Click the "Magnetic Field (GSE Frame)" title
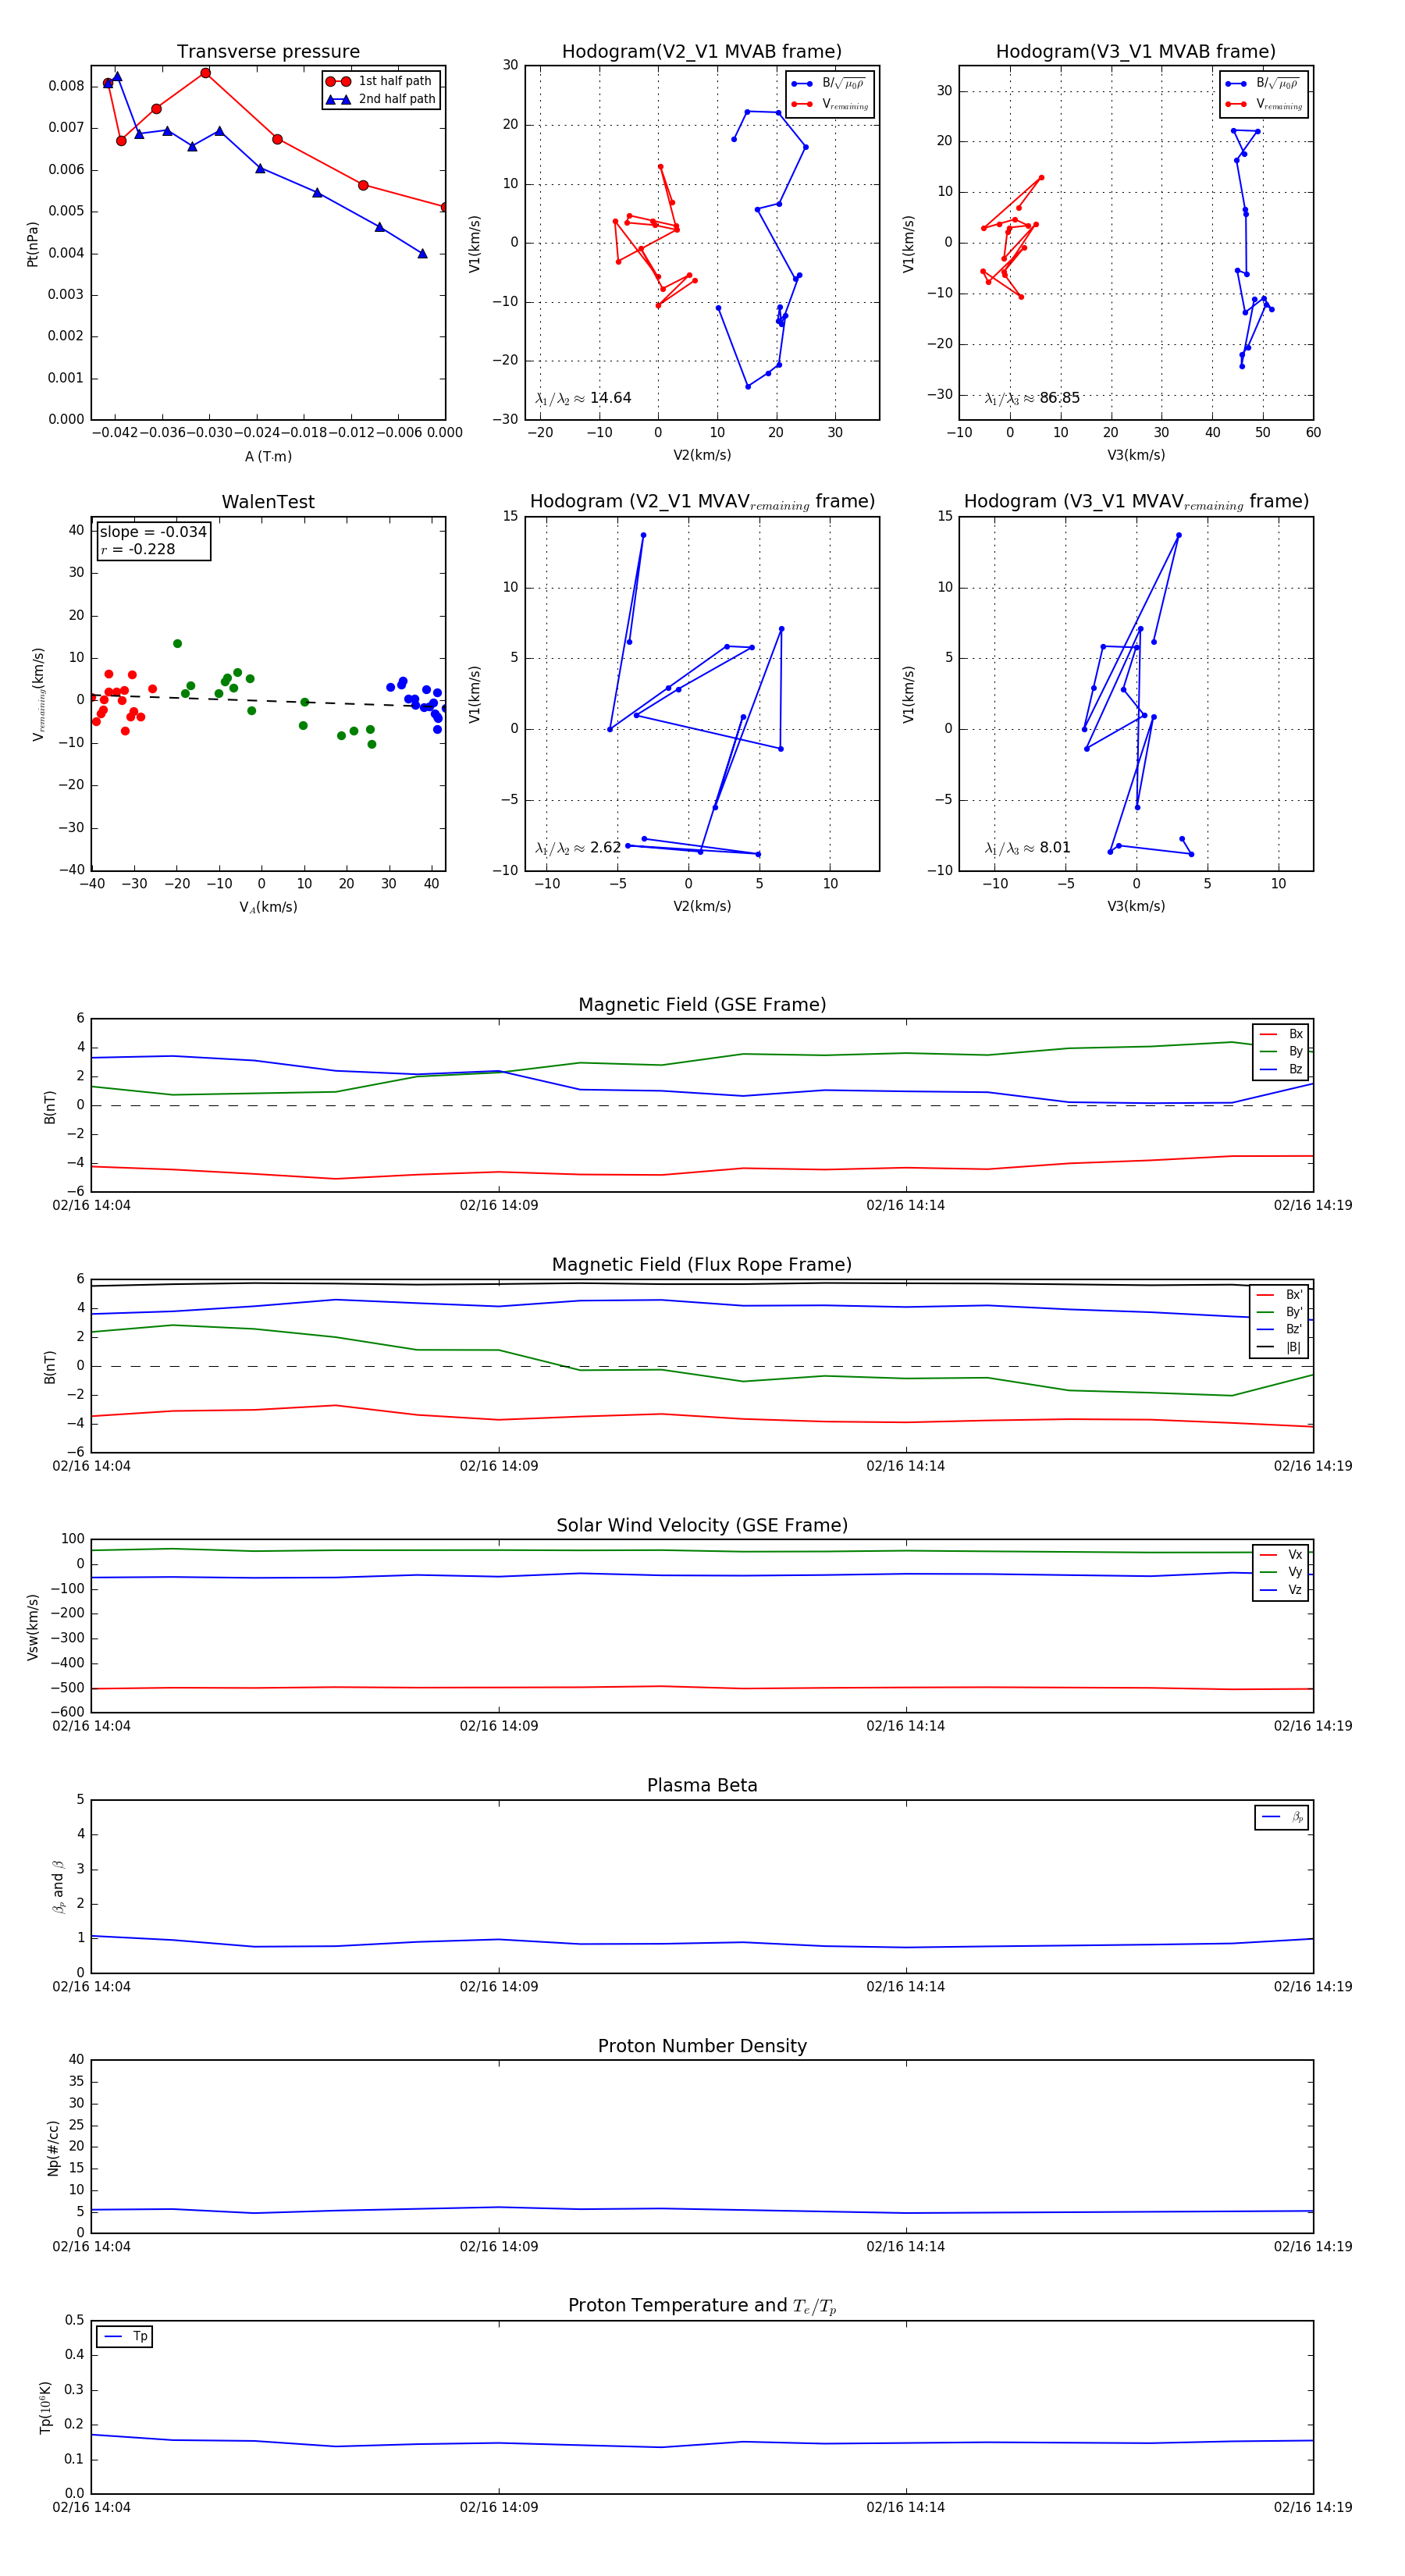The image size is (1405, 2576). click(702, 1005)
